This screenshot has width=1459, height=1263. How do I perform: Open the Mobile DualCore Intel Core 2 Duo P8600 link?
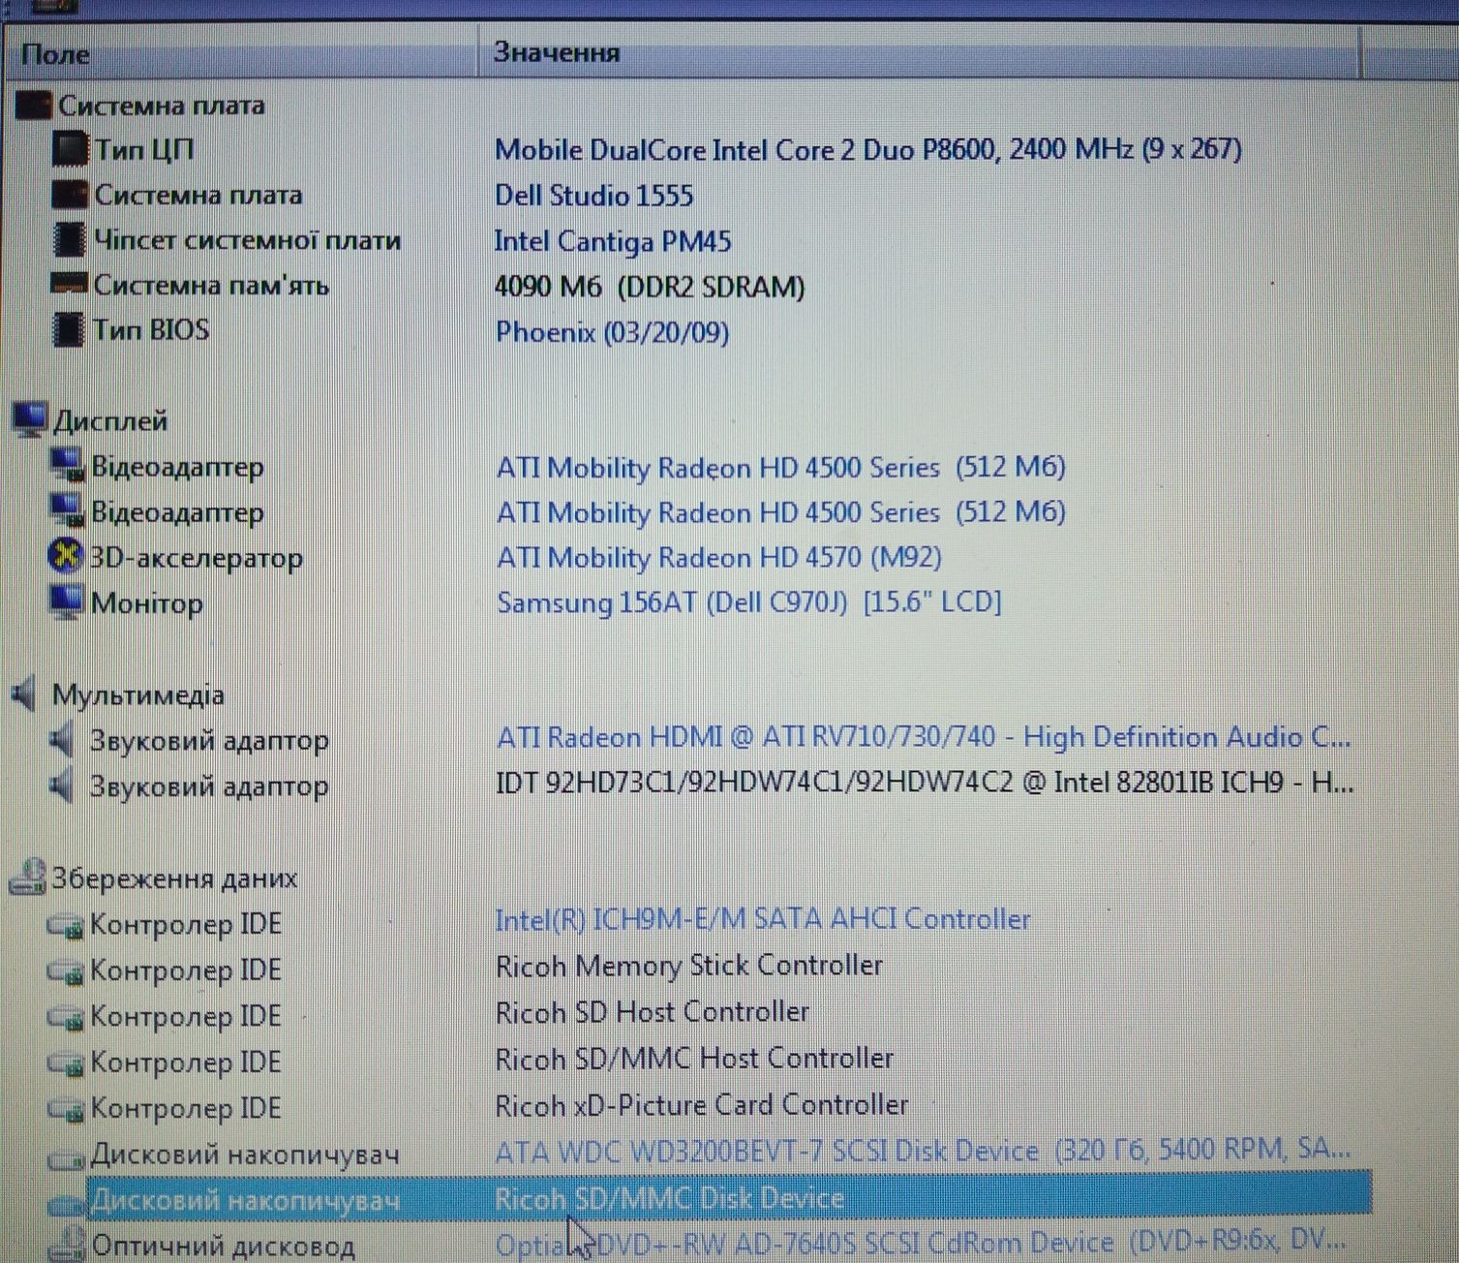point(868,150)
